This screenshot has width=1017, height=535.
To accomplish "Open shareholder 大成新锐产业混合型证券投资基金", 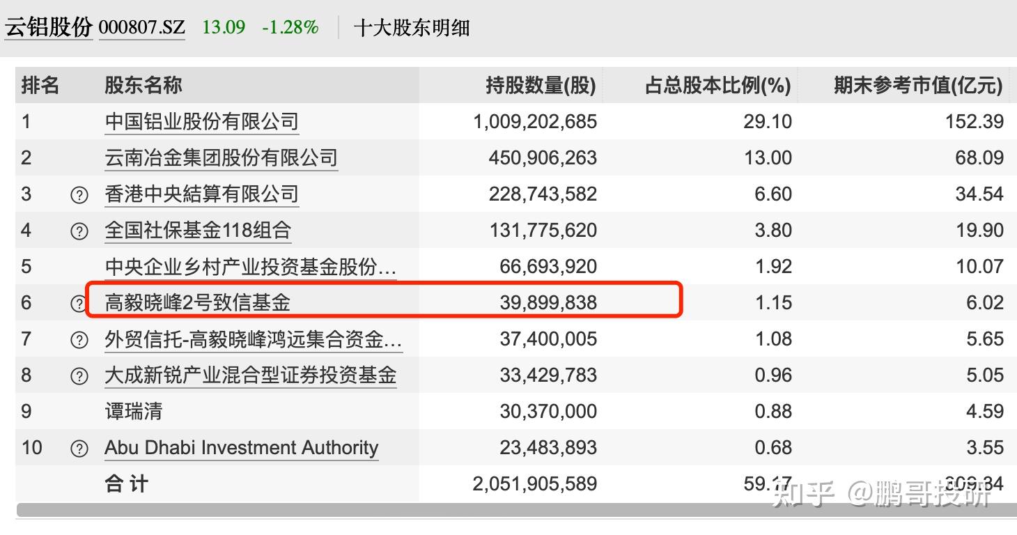I will coord(251,375).
